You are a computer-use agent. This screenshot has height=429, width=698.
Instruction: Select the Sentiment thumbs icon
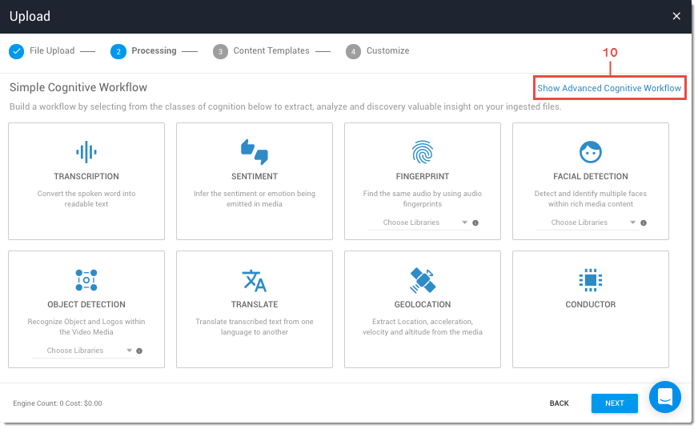[254, 151]
